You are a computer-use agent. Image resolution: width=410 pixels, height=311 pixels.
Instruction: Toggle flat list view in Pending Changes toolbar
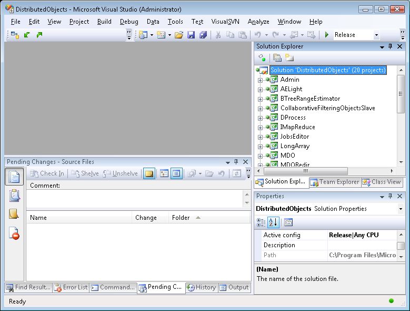pyautogui.click(x=176, y=173)
